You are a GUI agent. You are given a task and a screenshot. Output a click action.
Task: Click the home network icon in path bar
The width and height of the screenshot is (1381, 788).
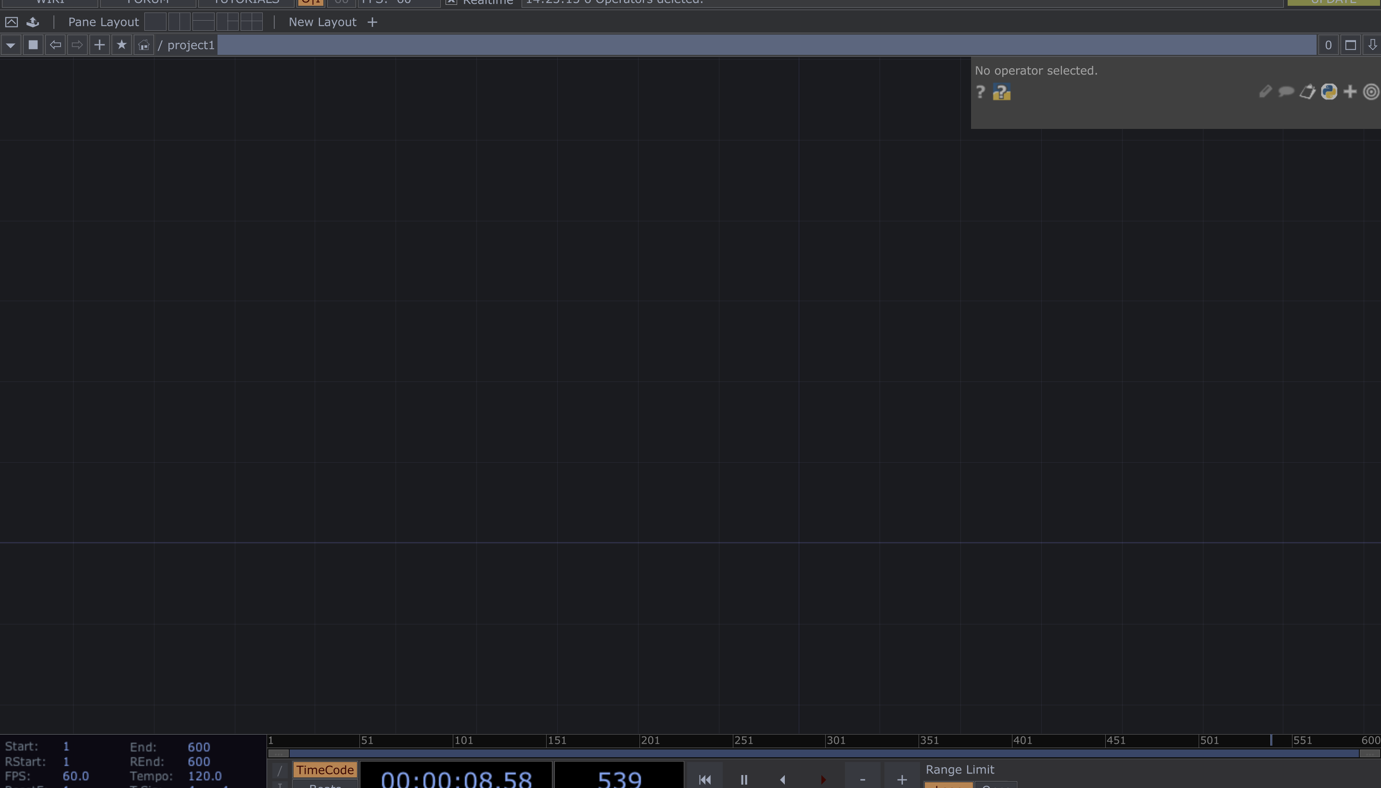(143, 45)
